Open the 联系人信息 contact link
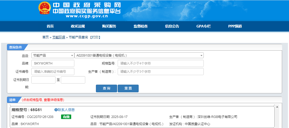Image resolution: width=289 pixels, height=128 pixels. pos(66,110)
